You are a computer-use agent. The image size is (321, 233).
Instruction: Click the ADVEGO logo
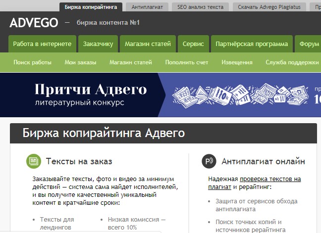point(34,22)
